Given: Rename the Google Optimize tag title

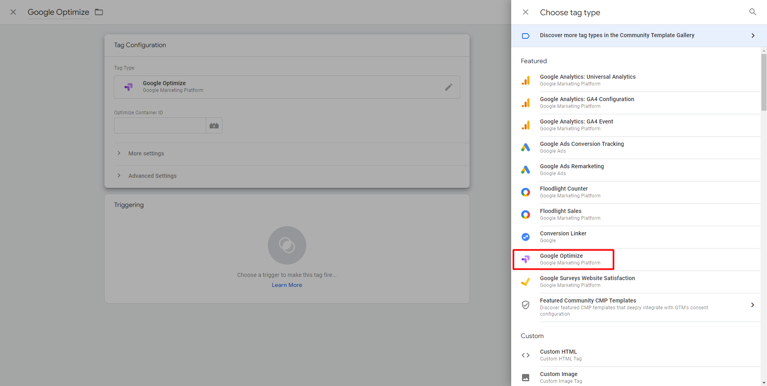Looking at the screenshot, I should point(58,12).
